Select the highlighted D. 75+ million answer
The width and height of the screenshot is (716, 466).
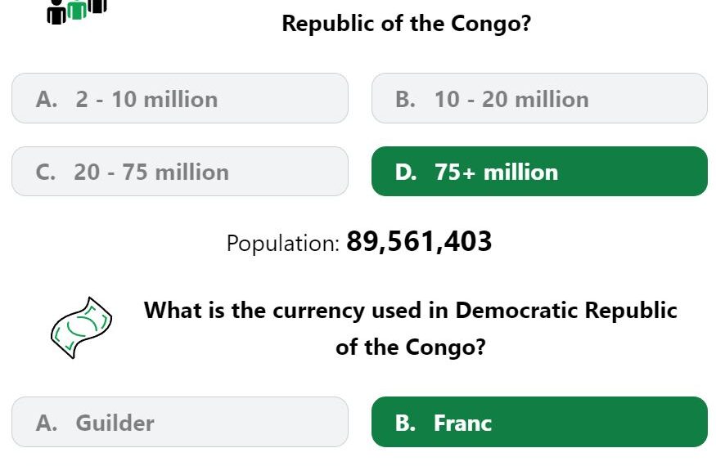coord(539,172)
